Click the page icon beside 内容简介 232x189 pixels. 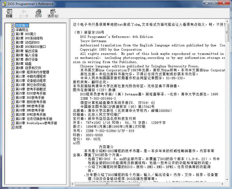[12, 25]
